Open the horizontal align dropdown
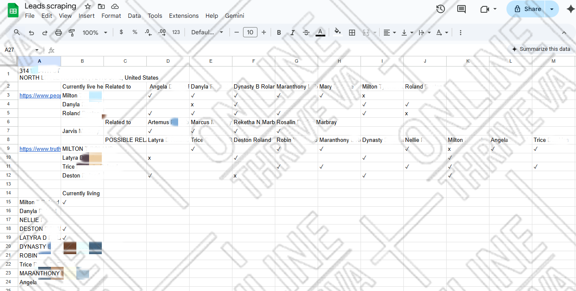576x291 pixels. (389, 33)
